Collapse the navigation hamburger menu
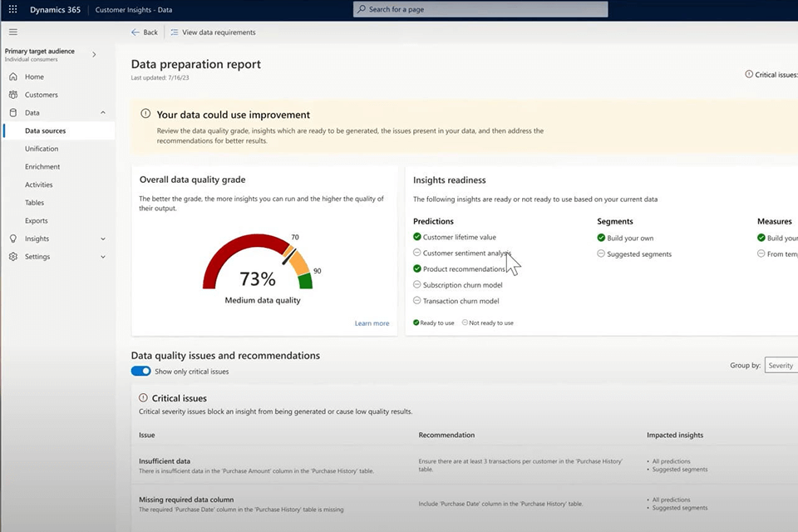The height and width of the screenshot is (532, 798). point(12,32)
